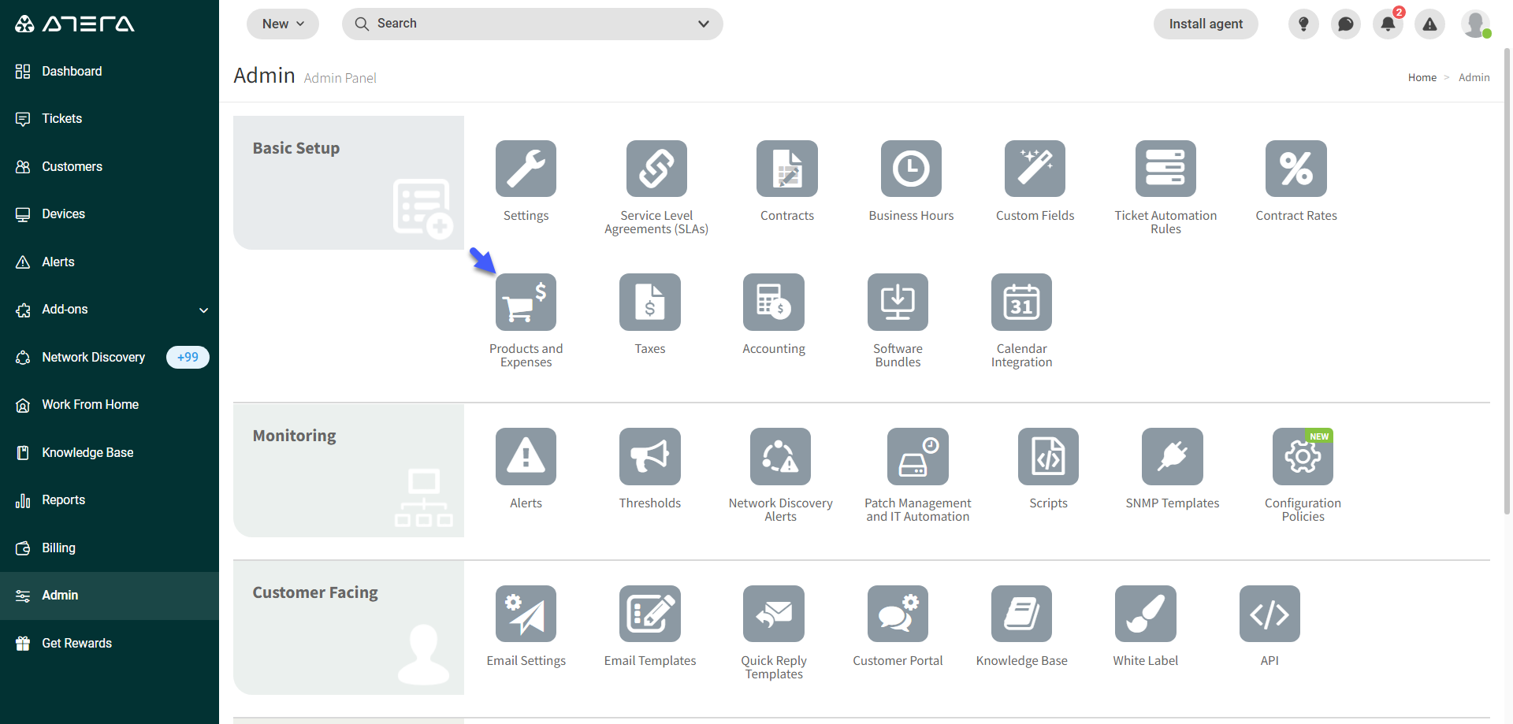Click the lightbulb tips icon

coord(1303,24)
